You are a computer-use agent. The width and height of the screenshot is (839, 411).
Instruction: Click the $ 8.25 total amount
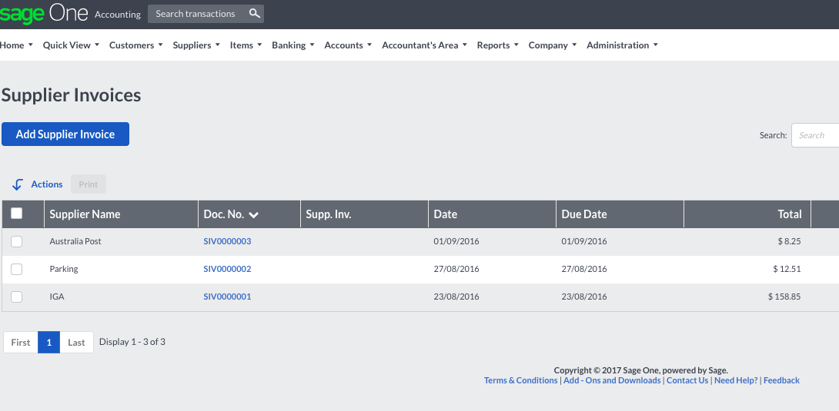click(x=789, y=241)
